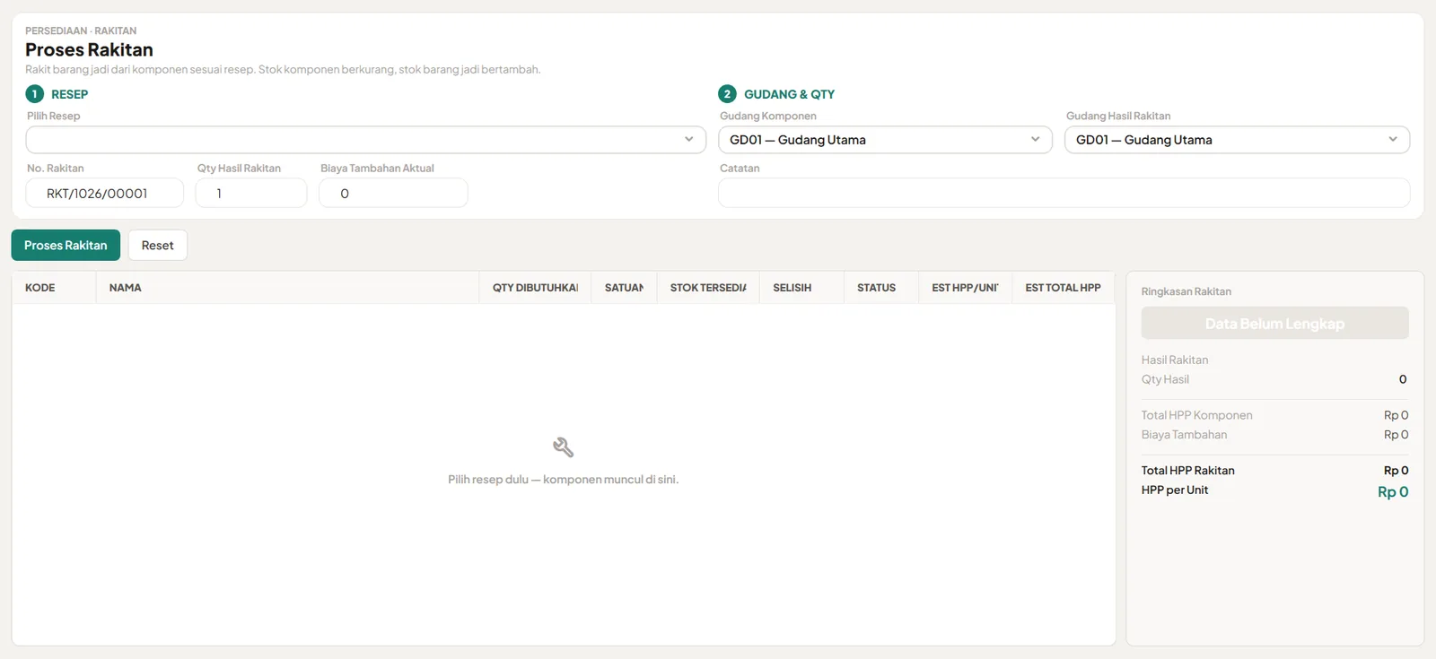
Task: Click the Hasil Rakitan label in summary
Action: (1175, 360)
